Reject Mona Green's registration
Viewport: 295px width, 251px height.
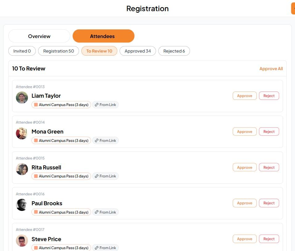(269, 132)
